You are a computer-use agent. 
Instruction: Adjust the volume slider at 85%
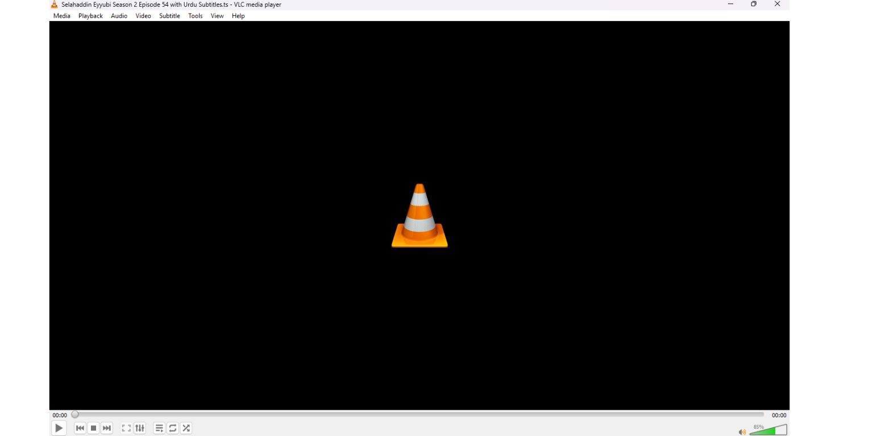(x=768, y=430)
